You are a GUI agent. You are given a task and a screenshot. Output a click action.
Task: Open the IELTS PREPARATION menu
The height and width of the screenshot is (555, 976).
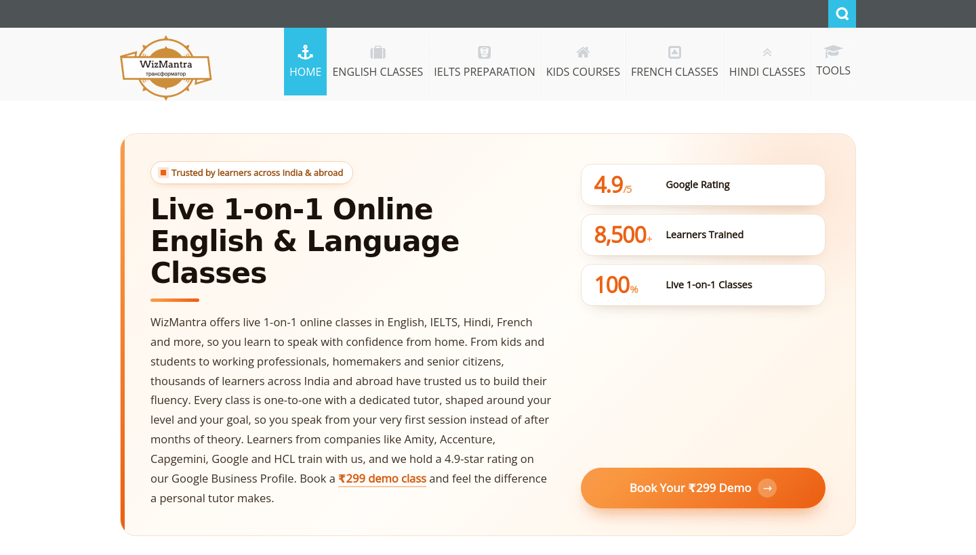pyautogui.click(x=484, y=62)
